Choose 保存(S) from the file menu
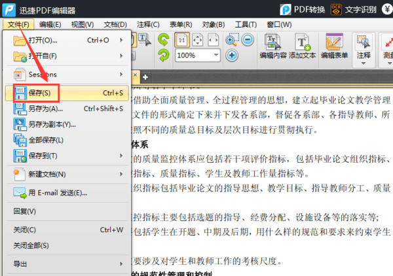Screen dimensions: 393x276 coord(67,93)
